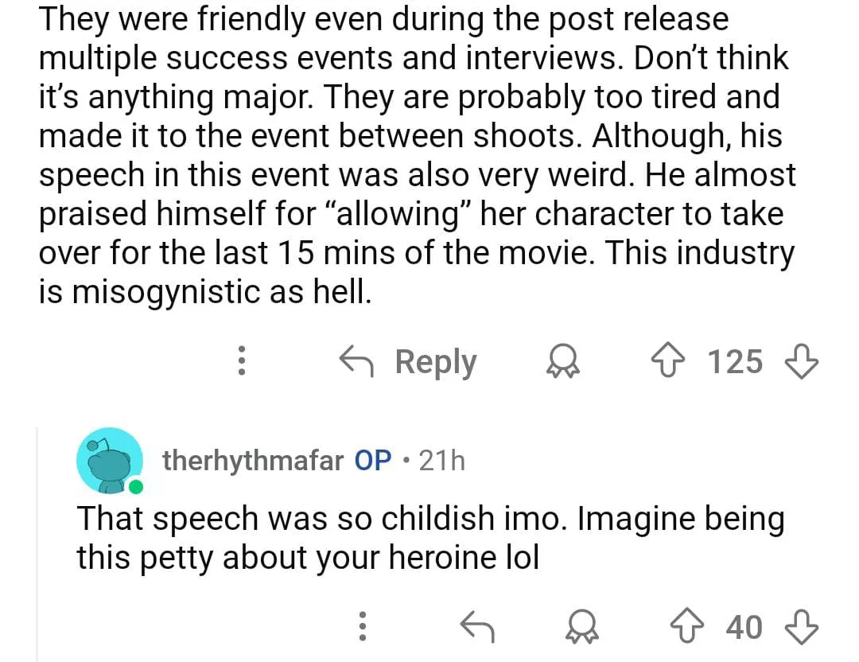Tap the 125 vote score count
This screenshot has height=662, width=859.
pyautogui.click(x=735, y=362)
